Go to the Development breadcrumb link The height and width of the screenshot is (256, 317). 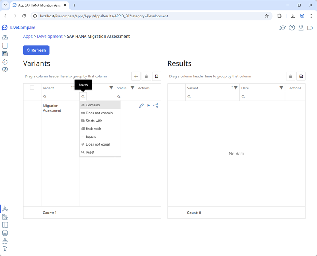[50, 37]
